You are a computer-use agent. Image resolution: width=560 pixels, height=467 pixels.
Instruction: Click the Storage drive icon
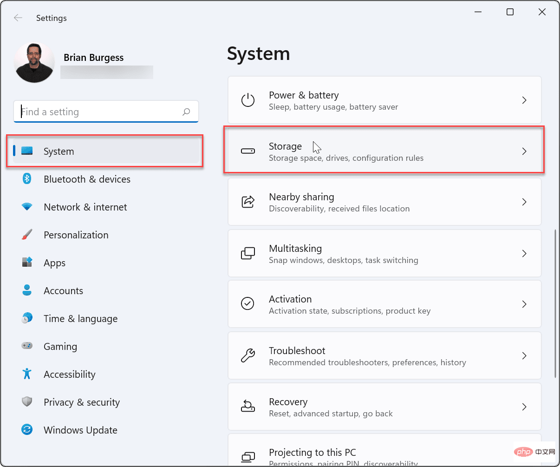tap(248, 151)
